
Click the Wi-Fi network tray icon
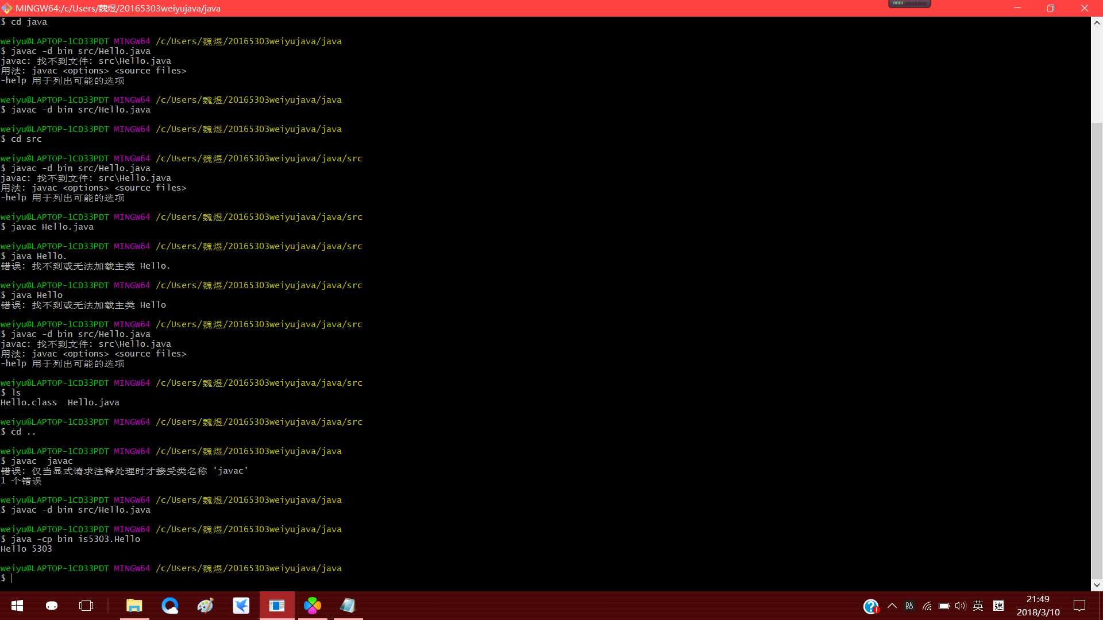point(927,606)
